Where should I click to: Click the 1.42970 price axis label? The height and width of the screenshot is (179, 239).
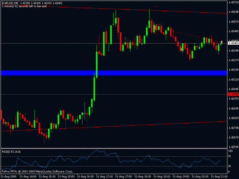234,99
